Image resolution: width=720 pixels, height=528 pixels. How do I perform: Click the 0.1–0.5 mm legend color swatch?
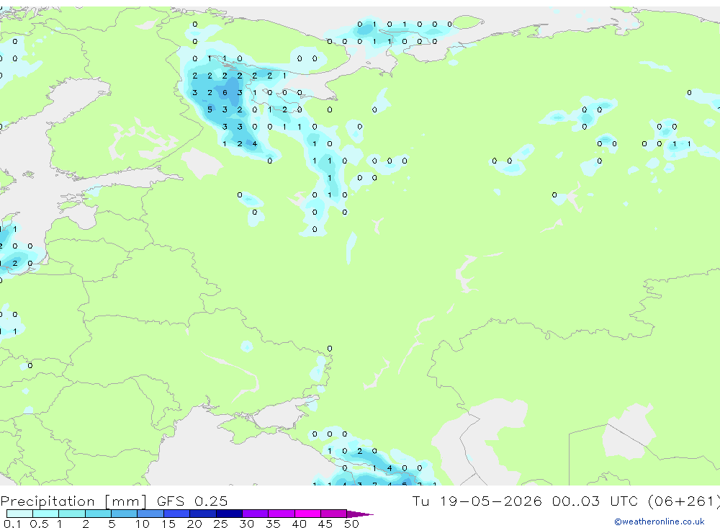[x=19, y=514]
